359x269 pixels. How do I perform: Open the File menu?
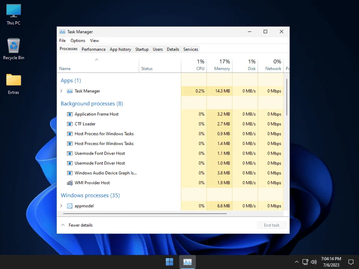tap(62, 41)
